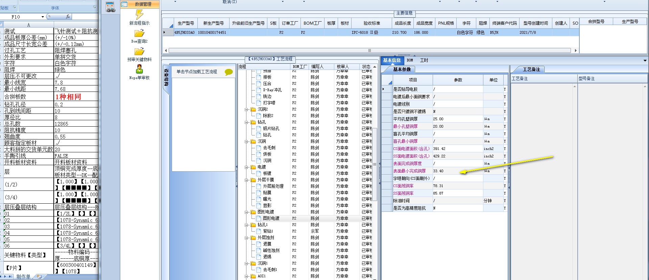The height and width of the screenshot is (280, 649).
Task: Sort by 新生产型号 column header
Action: pos(213,23)
